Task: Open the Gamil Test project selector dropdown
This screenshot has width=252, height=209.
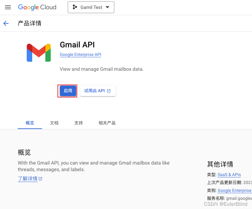Action: [x=91, y=7]
